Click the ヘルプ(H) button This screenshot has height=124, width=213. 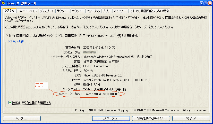(22, 118)
